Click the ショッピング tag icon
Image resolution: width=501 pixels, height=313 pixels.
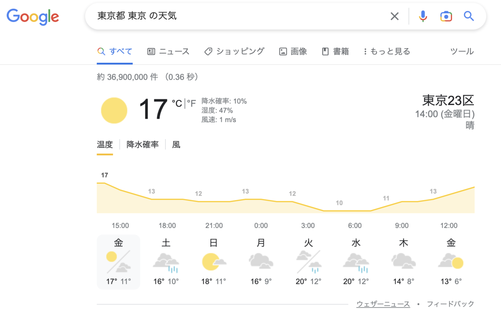(207, 51)
